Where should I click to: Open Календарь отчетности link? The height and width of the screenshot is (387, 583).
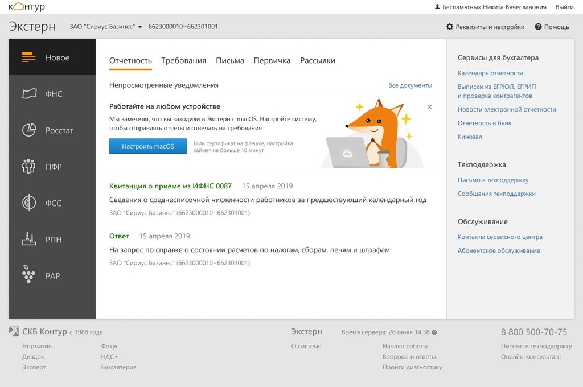point(490,73)
